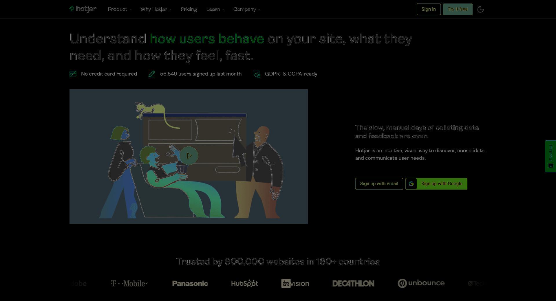Click 'Hotjar is an intuitive, visual way' paragraph
This screenshot has width=556, height=301.
[x=420, y=154]
